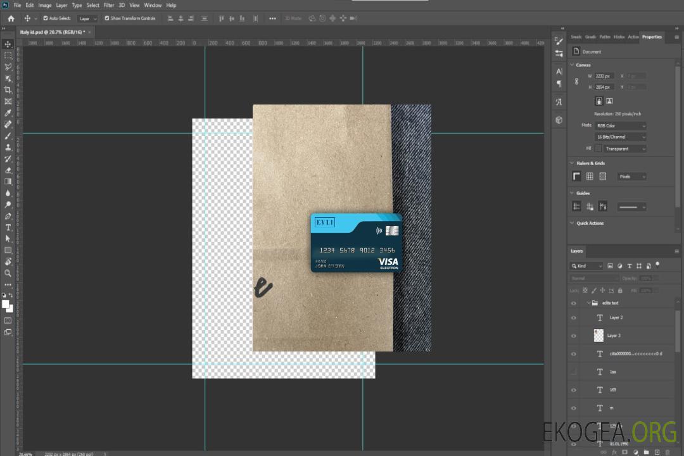Image resolution: width=684 pixels, height=456 pixels.
Task: Click the canvas Fill color swatch
Action: (598, 149)
